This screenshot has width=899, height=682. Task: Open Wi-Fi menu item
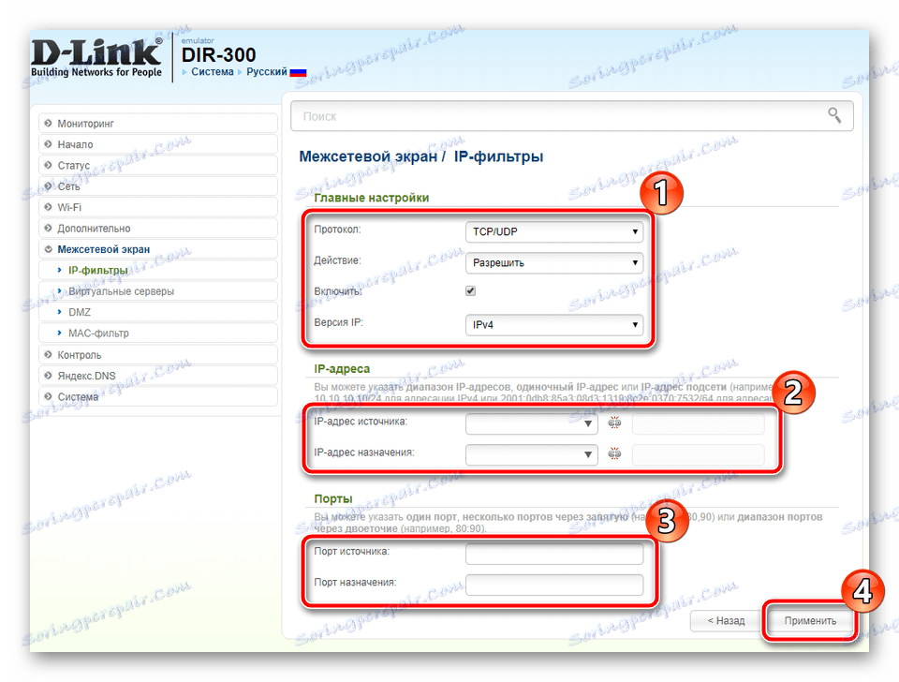pyautogui.click(x=158, y=207)
